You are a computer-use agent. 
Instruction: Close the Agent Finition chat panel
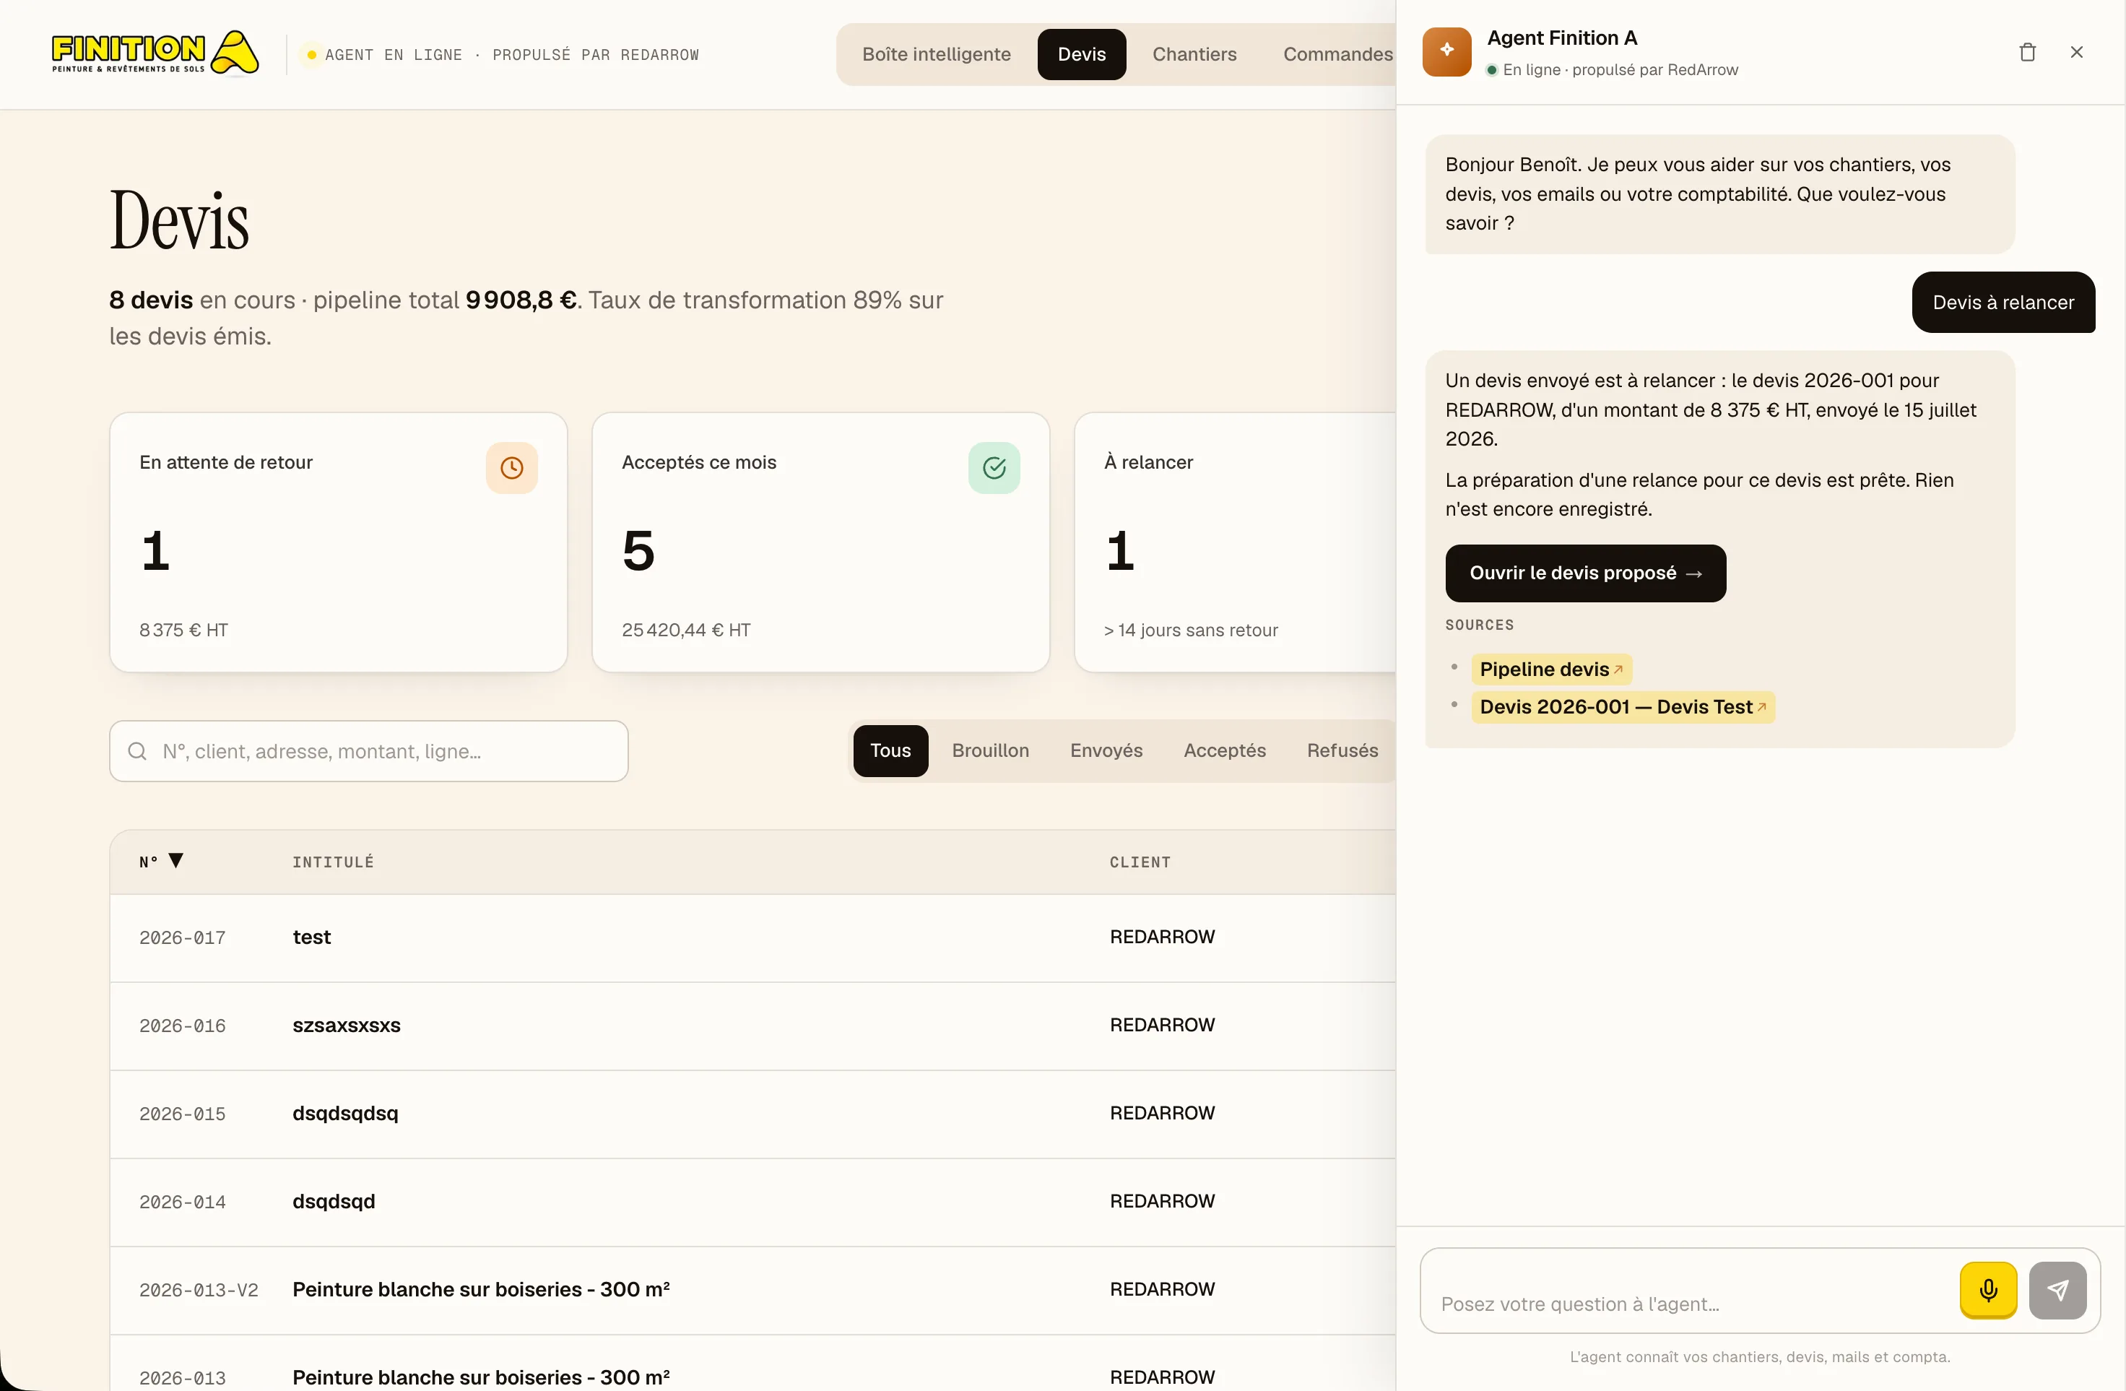coord(2076,53)
